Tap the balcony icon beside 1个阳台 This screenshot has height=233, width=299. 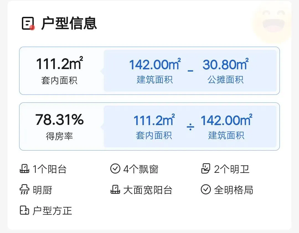(x=25, y=169)
